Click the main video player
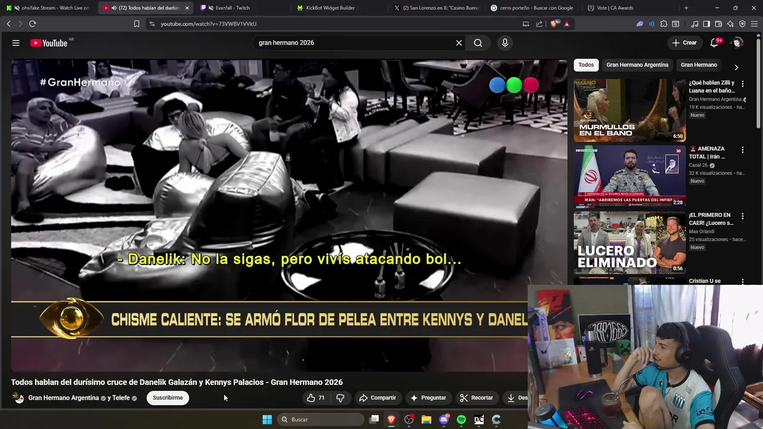 (x=289, y=215)
